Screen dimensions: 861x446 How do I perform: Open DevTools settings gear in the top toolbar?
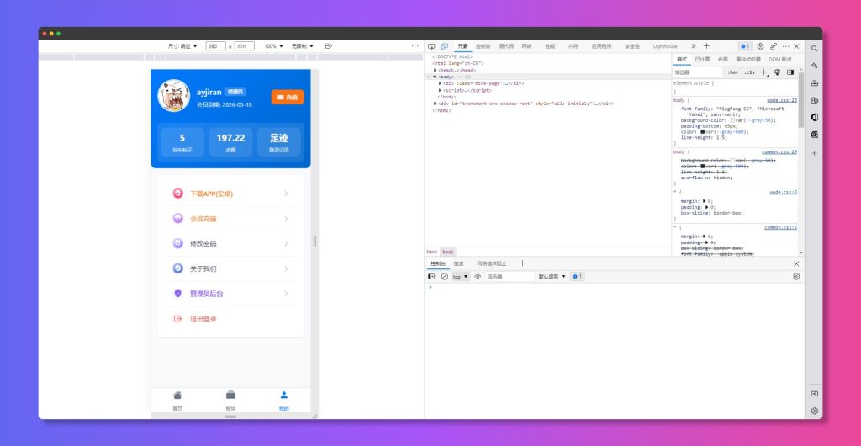click(x=760, y=46)
